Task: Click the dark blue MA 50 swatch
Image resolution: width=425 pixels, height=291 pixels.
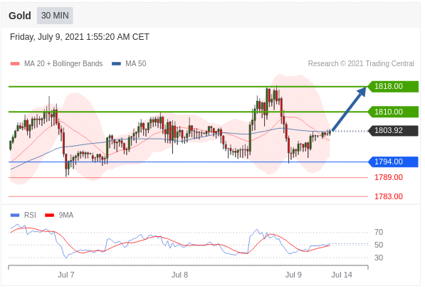Action: pyautogui.click(x=116, y=64)
